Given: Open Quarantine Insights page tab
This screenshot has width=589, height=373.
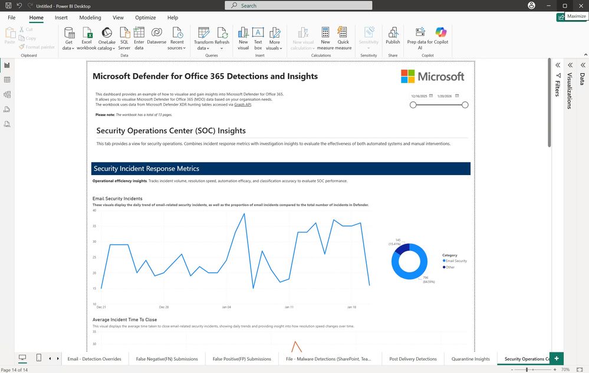Looking at the screenshot, I should coord(470,359).
